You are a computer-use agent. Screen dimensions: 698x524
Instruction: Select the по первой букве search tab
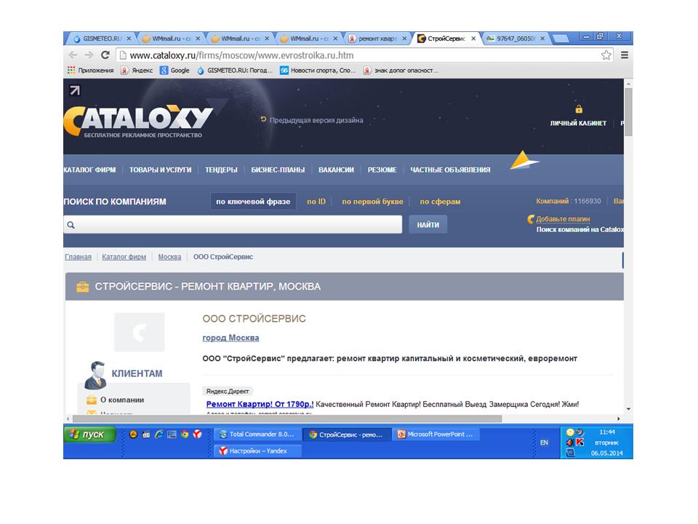coord(372,202)
